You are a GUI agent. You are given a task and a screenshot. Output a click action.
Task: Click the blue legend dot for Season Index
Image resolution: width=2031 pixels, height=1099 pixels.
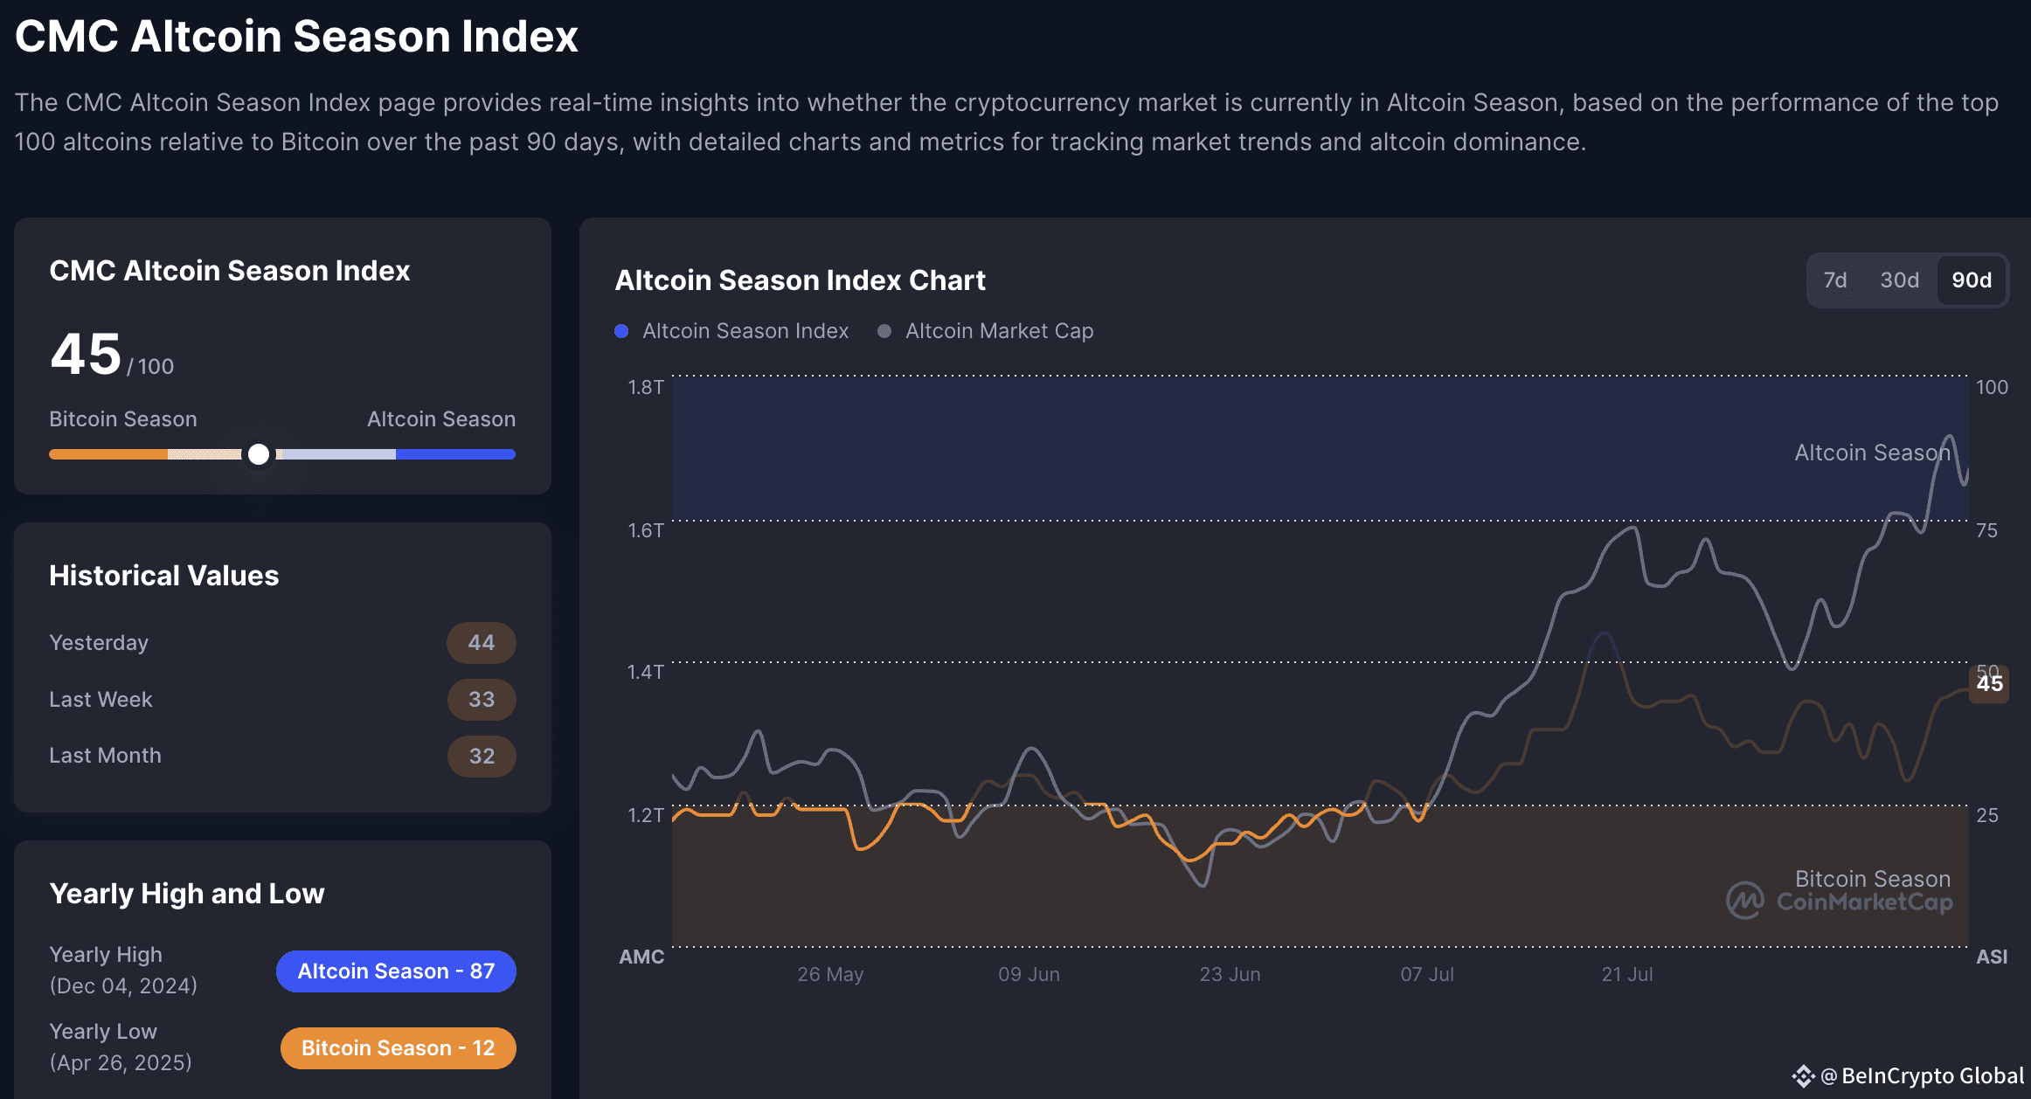pos(621,331)
